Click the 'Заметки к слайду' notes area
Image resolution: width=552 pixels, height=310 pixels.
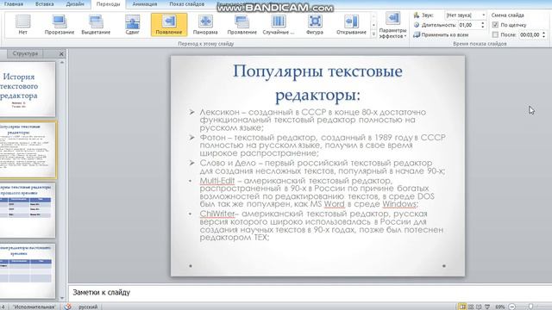point(310,293)
